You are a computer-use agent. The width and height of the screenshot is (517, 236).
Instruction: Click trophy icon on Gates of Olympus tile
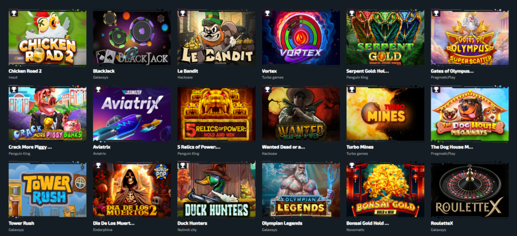point(436,14)
